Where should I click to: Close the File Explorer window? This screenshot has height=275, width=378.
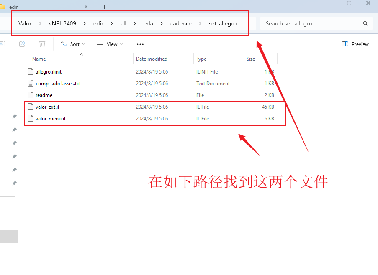click(368, 3)
